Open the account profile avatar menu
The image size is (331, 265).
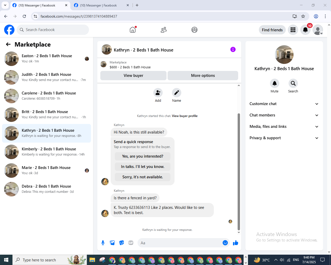pyautogui.click(x=318, y=30)
